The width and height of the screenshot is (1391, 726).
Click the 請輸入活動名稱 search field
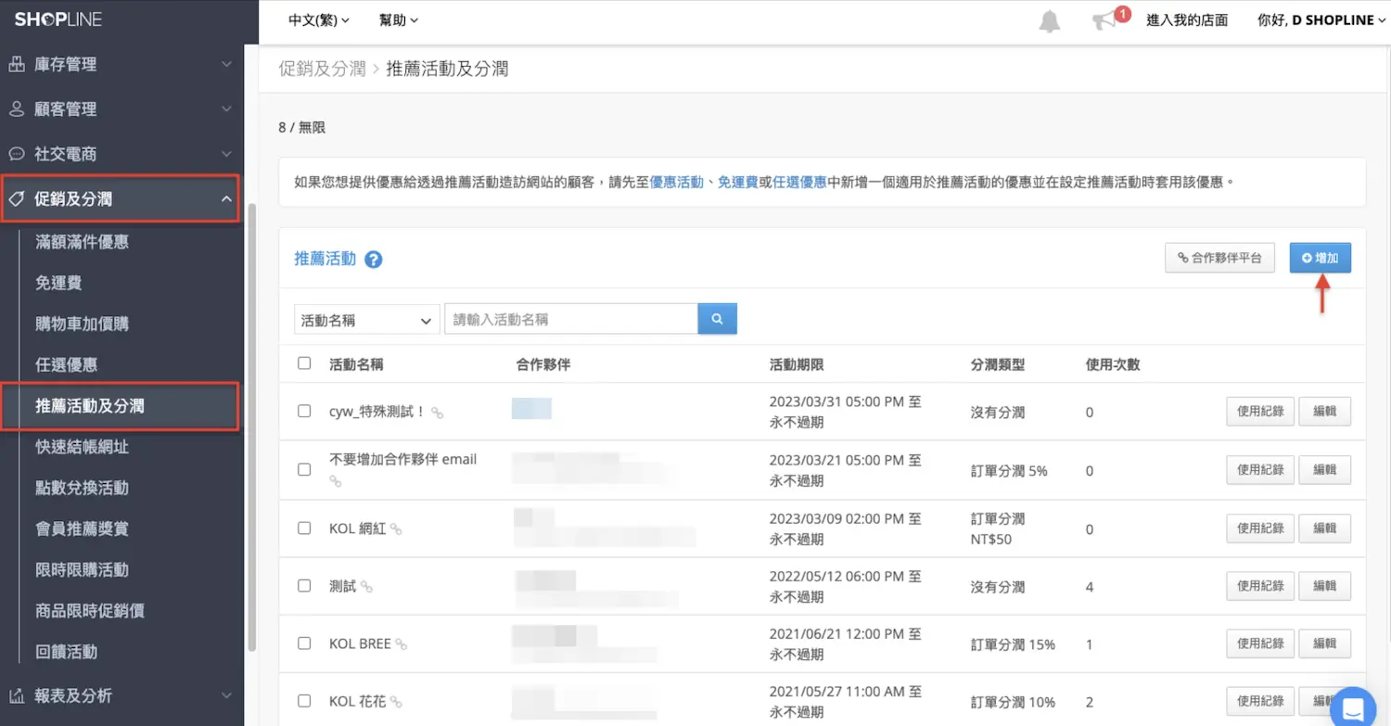coord(570,318)
